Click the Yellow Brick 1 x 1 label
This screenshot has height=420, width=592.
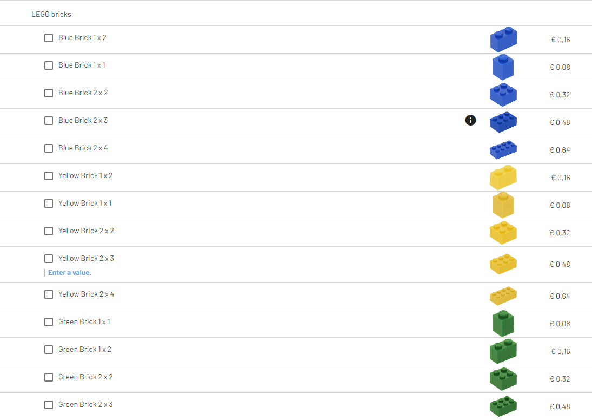85,204
